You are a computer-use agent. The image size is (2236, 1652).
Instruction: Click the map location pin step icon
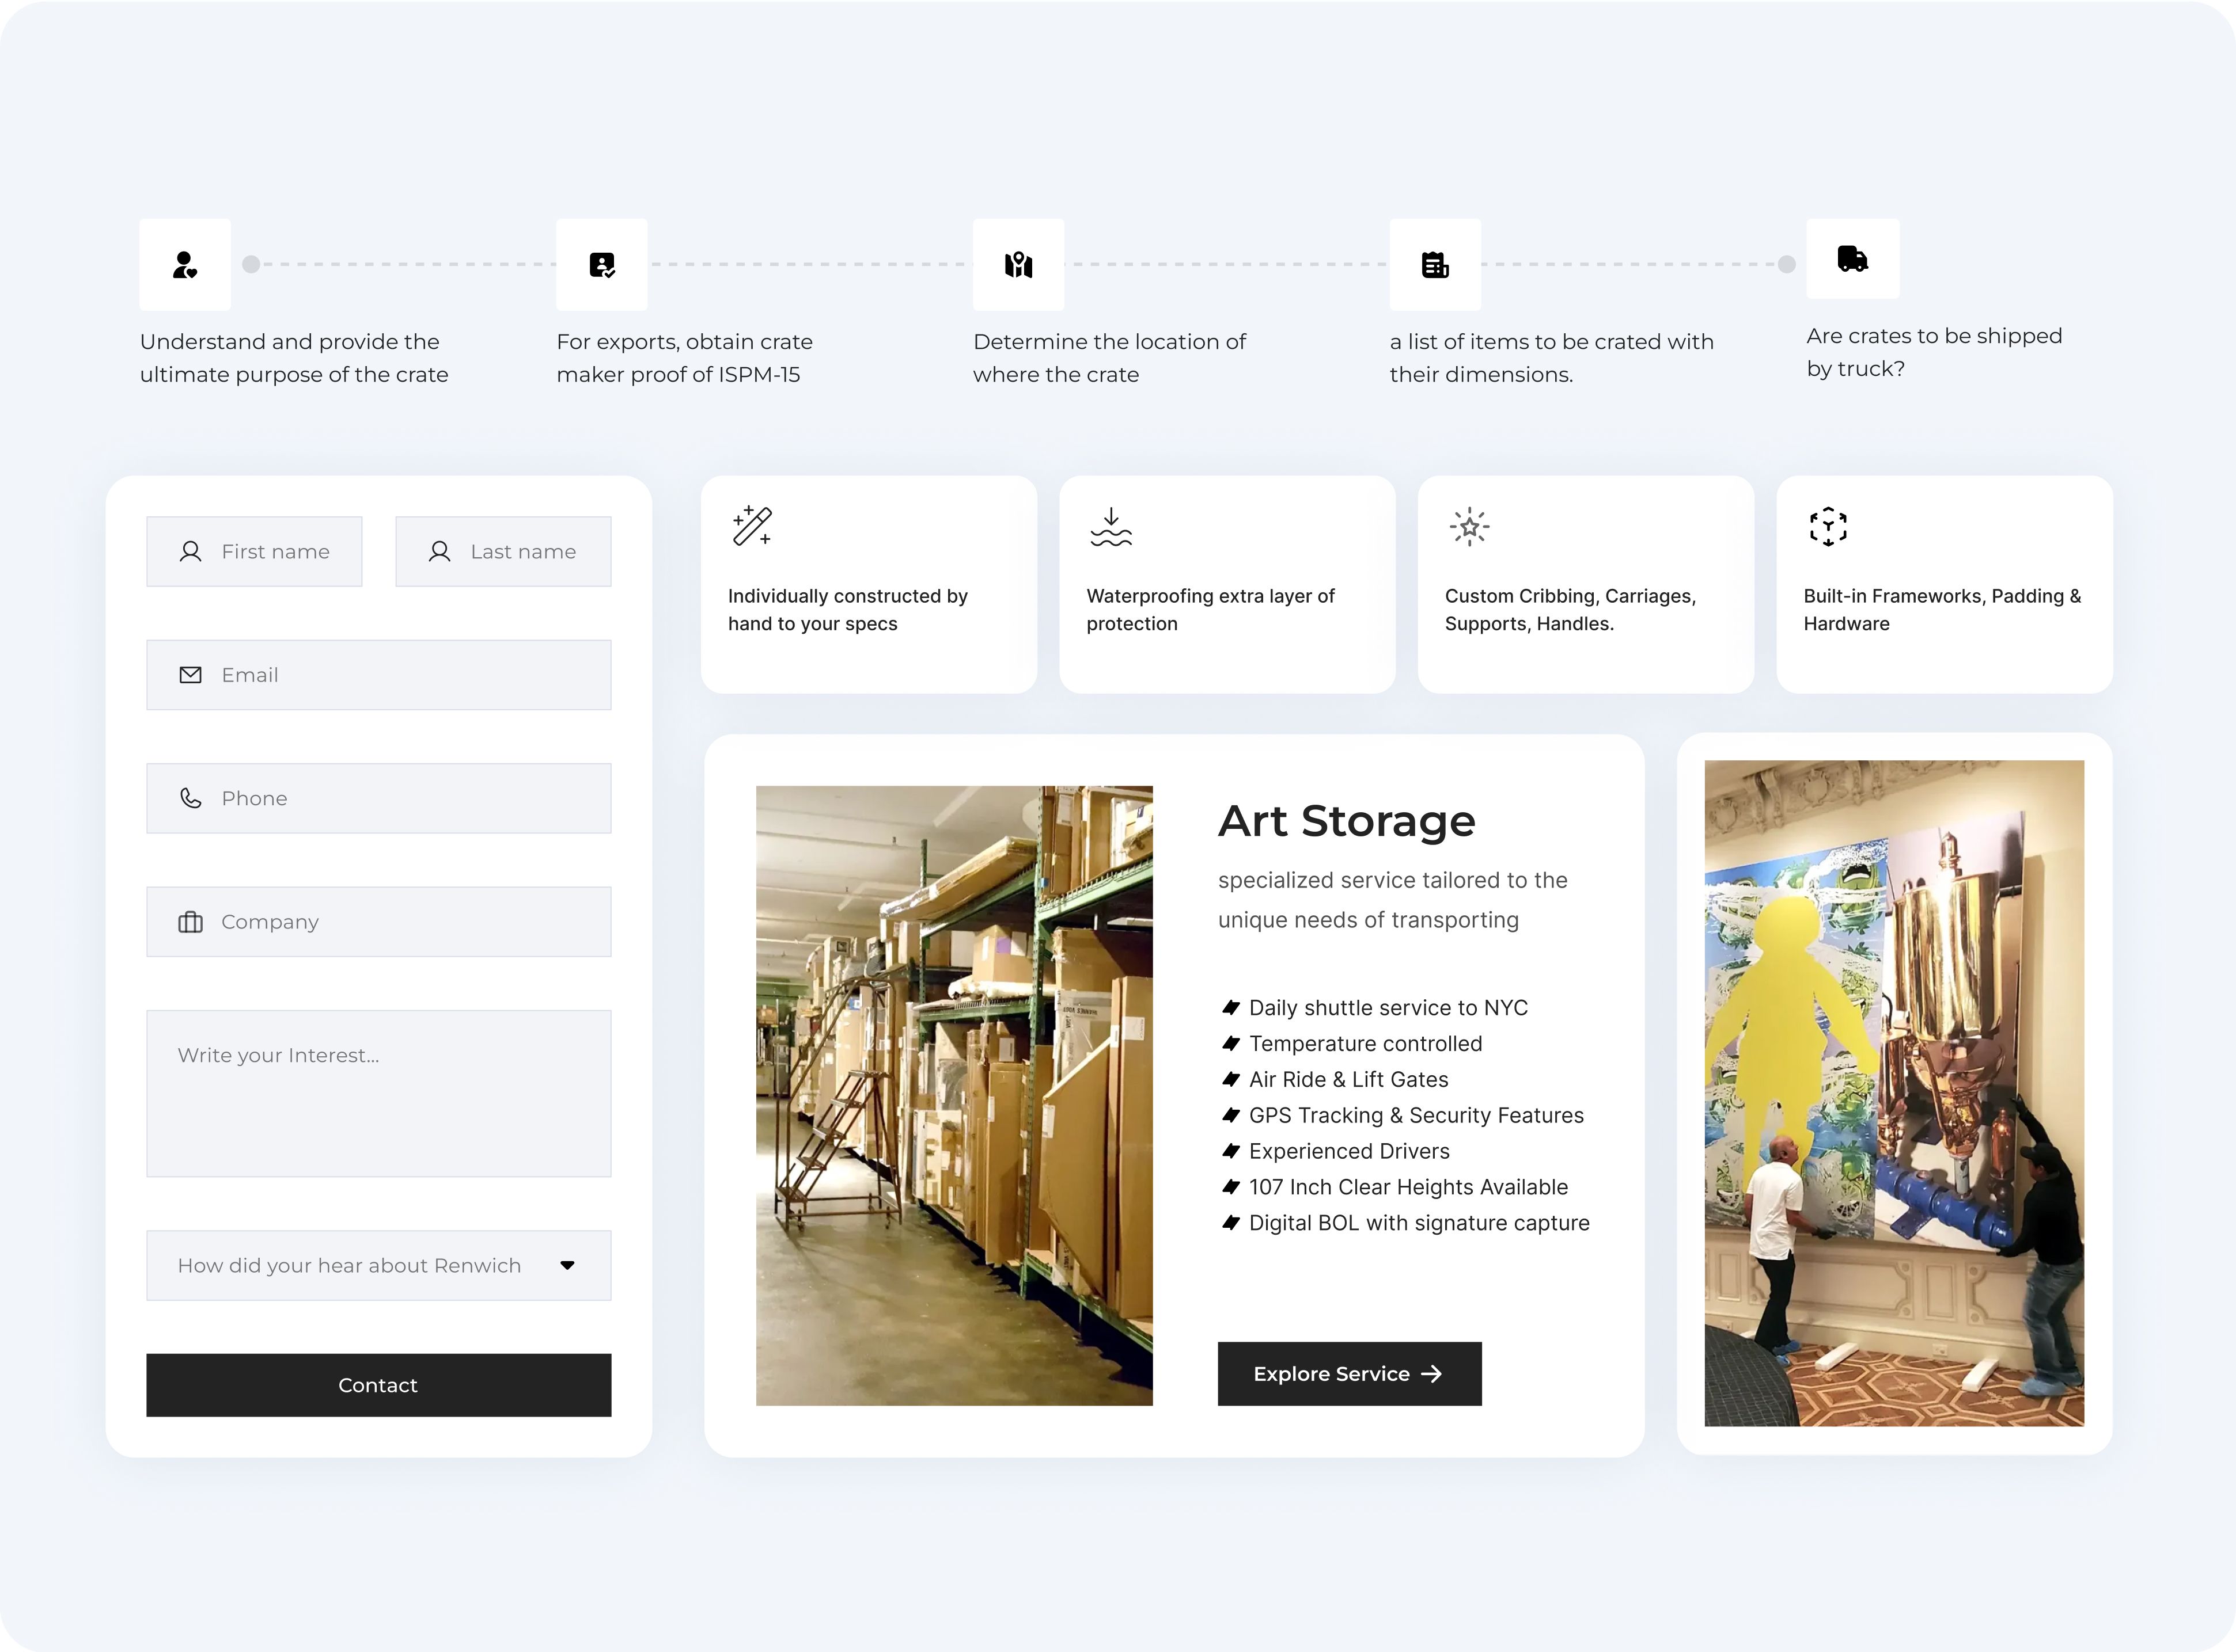point(1018,265)
